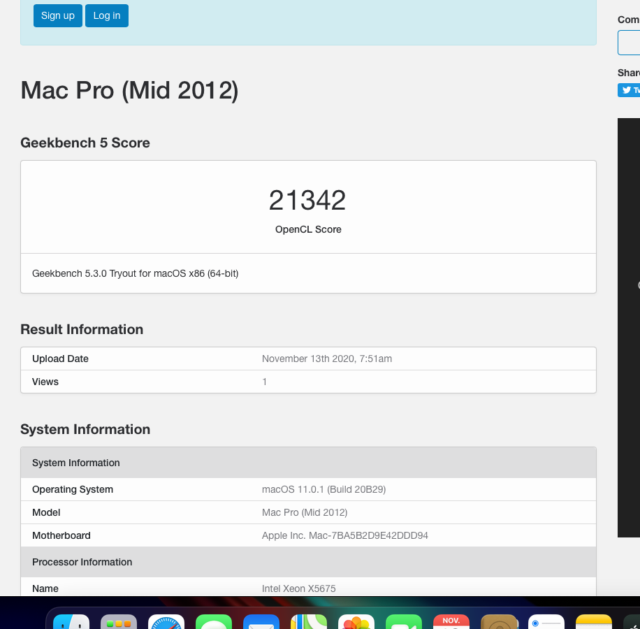Open the Mail app in the Dock
Screen dimensions: 640x629
click(261, 621)
